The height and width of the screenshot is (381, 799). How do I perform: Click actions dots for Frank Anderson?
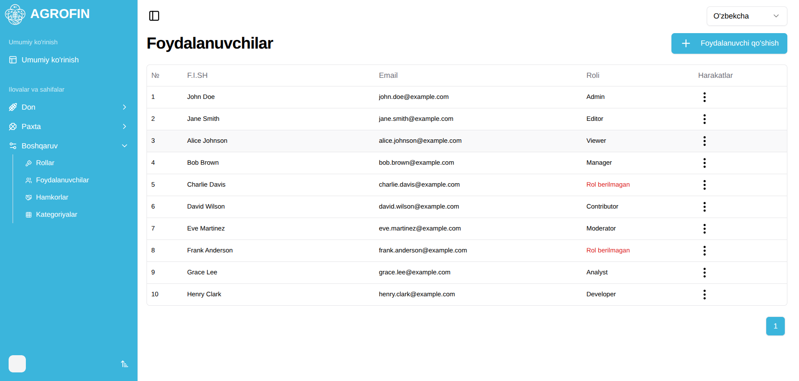pos(704,251)
